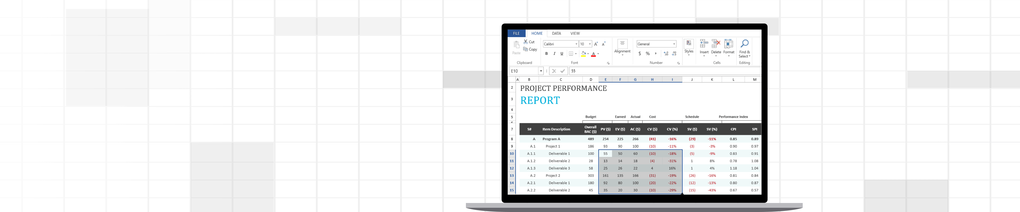The width and height of the screenshot is (1020, 212).
Task: Click the Alignment button
Action: (x=622, y=44)
